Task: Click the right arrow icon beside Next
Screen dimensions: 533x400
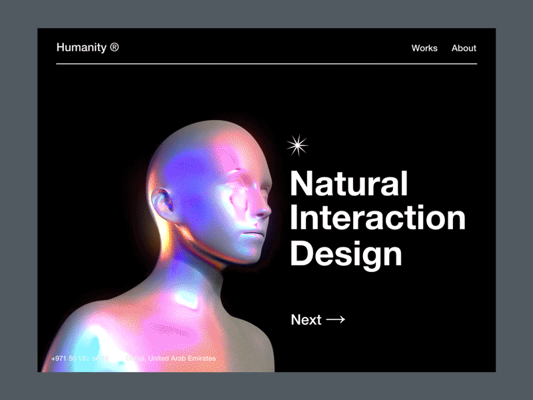Action: click(x=336, y=320)
